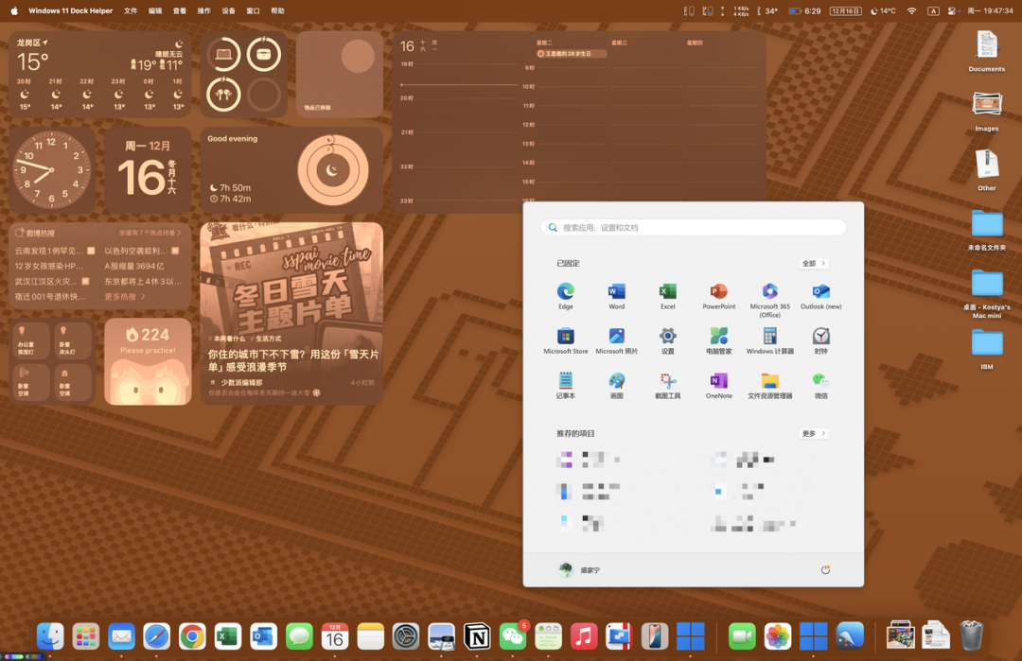Focus the 搜索应用、设置和文档 search field

[694, 227]
